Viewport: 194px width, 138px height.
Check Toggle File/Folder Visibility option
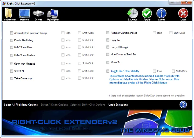click(x=108, y=71)
